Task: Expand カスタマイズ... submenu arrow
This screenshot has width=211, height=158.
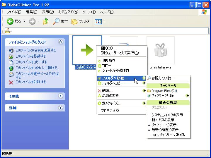Action: pyautogui.click(x=144, y=103)
